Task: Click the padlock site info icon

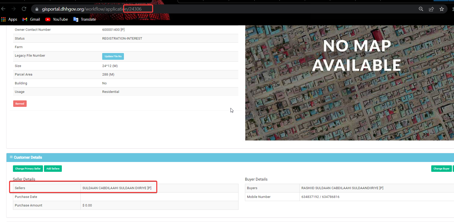Action: pyautogui.click(x=37, y=9)
